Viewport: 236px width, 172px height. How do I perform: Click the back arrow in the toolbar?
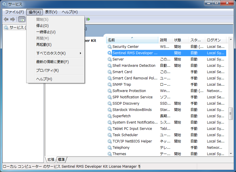6,19
